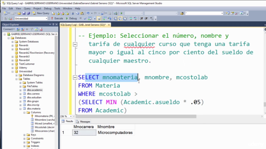Viewport: 266px width, 149px height.
Task: Click the Display Estimated Execution Plan icon
Action: (90, 18)
